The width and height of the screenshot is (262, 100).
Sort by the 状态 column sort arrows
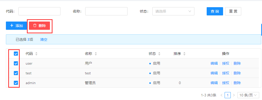pos(159,54)
